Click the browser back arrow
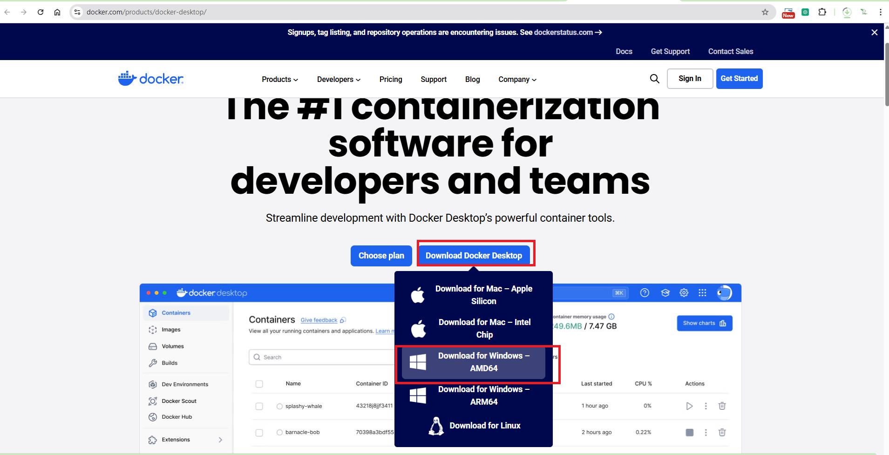889x455 pixels. (7, 12)
